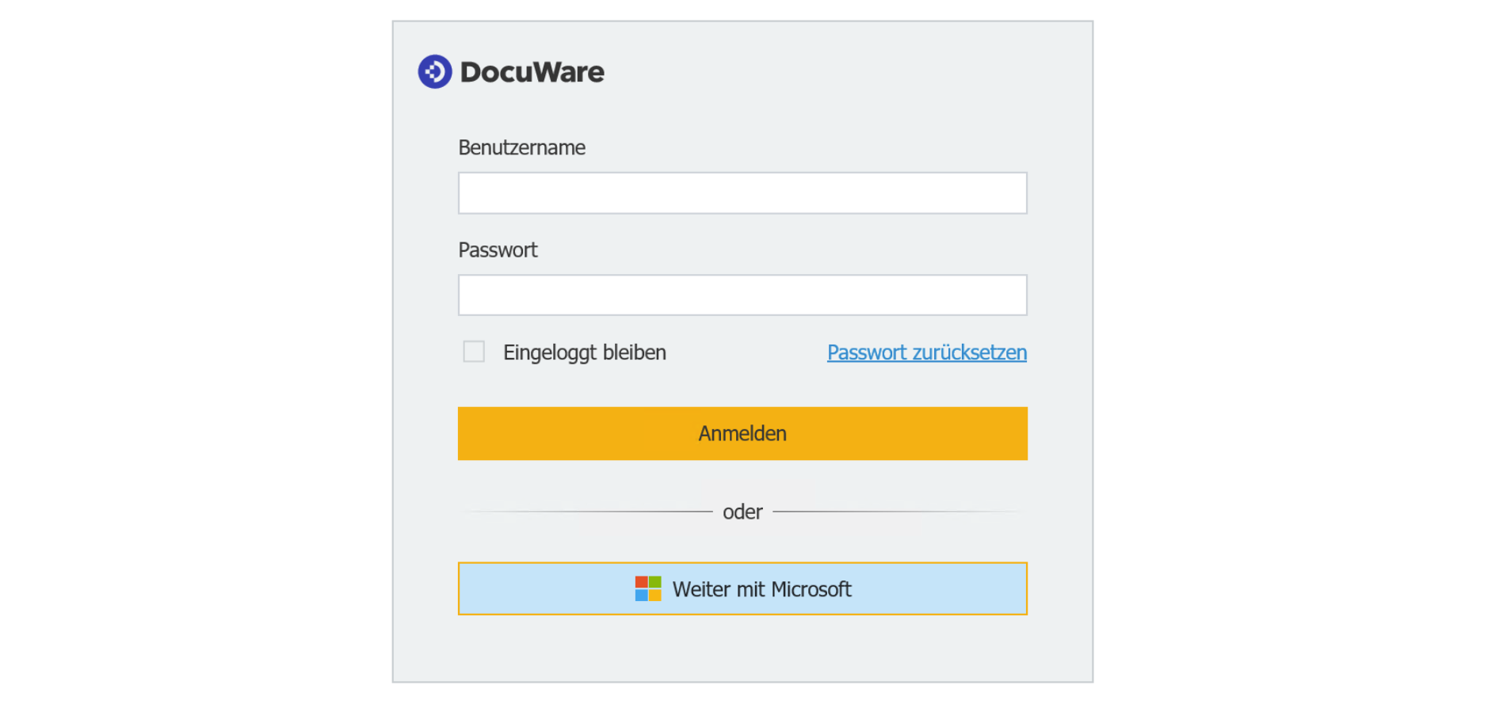Click the DocuWare wordmark text
This screenshot has height=708, width=1488.
pos(532,72)
